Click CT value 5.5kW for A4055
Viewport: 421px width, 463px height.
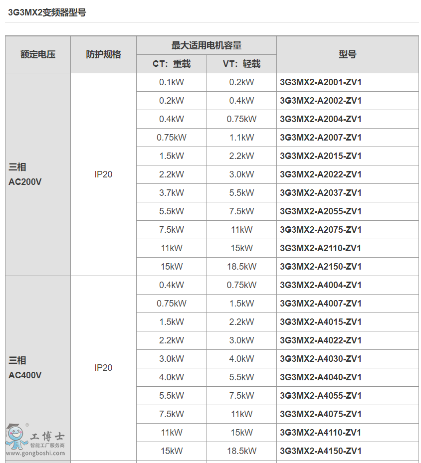point(172,396)
